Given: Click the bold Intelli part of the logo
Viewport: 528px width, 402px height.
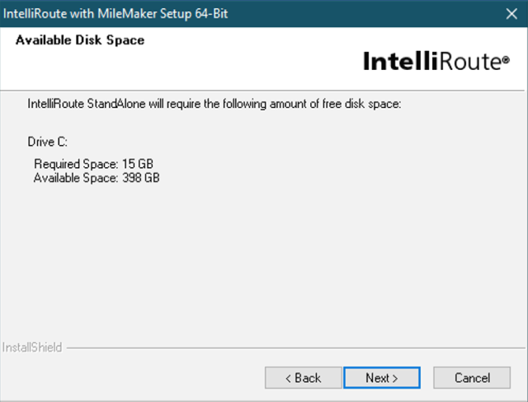Looking at the screenshot, I should 400,61.
